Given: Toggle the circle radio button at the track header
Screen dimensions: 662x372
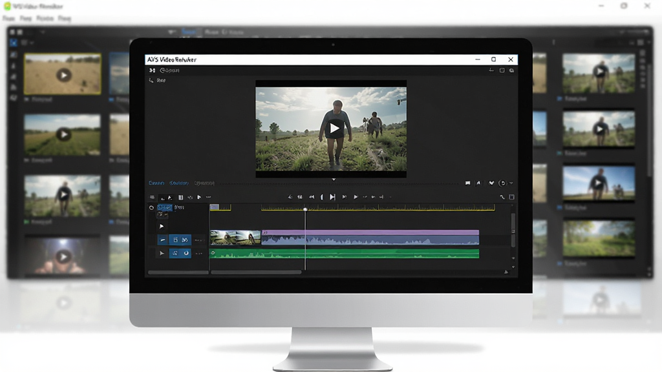Looking at the screenshot, I should [151, 207].
